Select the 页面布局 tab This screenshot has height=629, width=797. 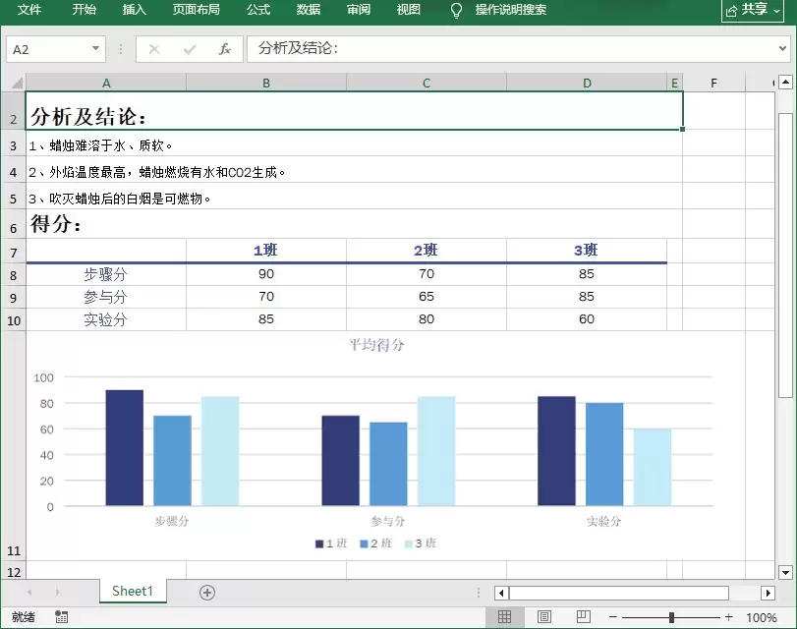pos(197,9)
